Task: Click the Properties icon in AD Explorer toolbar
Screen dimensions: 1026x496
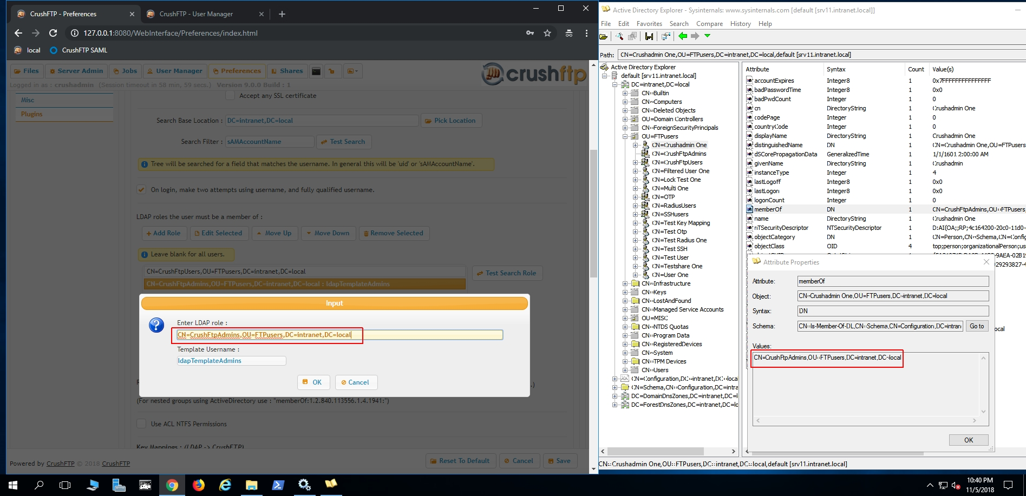Action: coord(666,36)
